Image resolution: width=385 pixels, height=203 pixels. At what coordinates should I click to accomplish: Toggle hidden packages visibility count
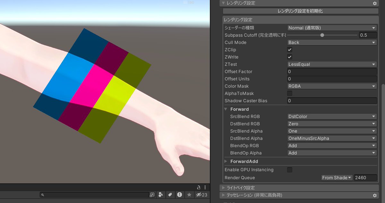(201, 195)
